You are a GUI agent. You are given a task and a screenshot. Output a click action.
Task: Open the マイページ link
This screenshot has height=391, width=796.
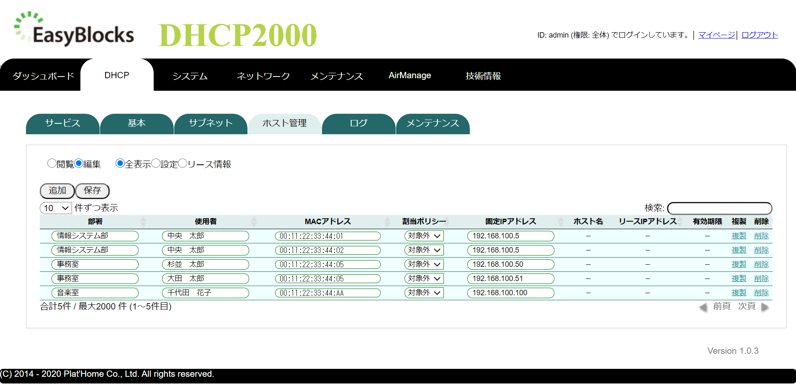coord(717,35)
